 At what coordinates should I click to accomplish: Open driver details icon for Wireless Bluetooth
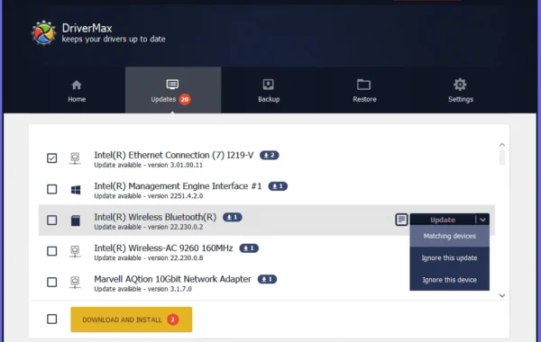point(401,220)
